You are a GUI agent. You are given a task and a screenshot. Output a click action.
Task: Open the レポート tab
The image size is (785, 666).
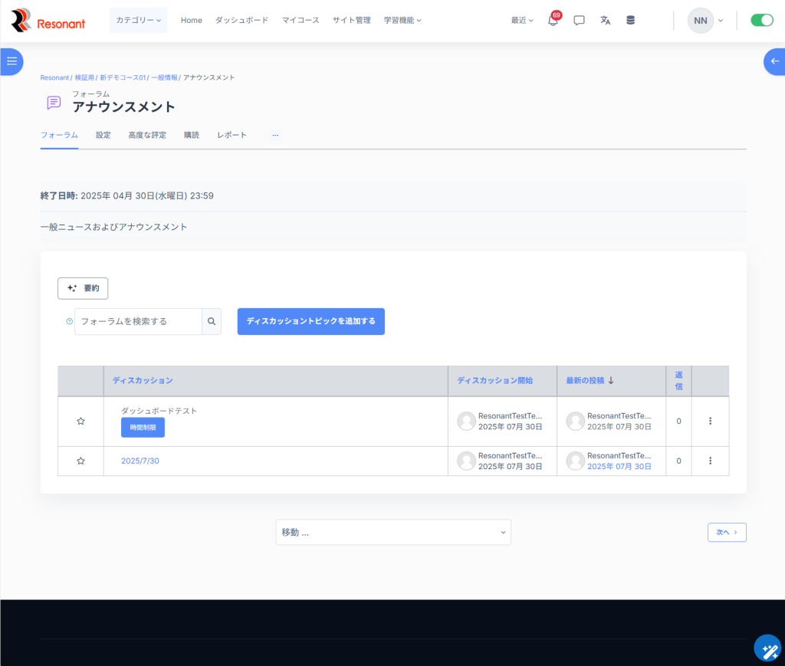(232, 135)
